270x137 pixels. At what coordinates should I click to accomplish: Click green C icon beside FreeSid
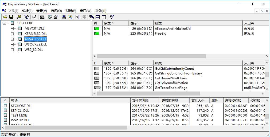point(97,34)
